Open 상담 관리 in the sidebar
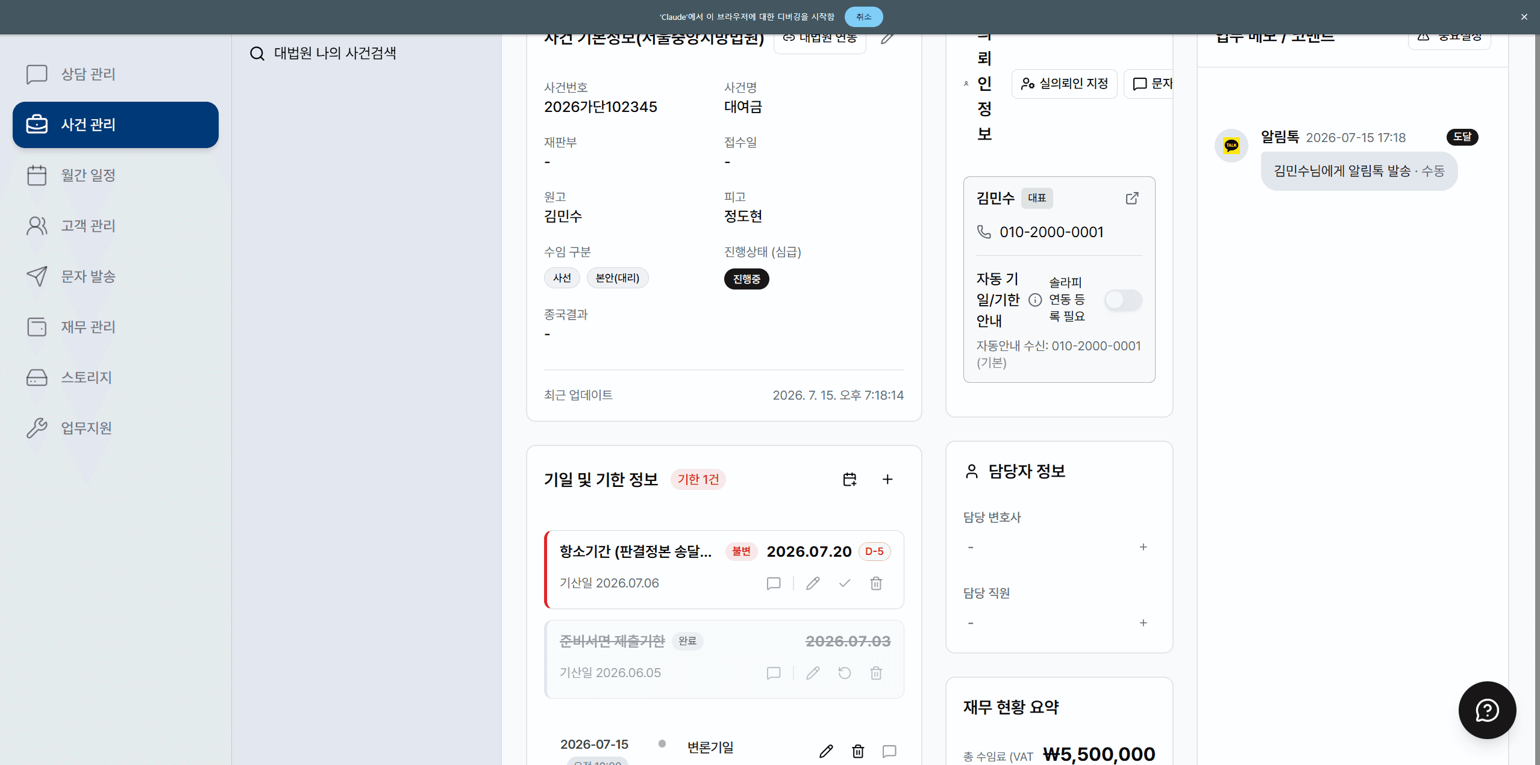Viewport: 1540px width, 765px height. coord(115,74)
